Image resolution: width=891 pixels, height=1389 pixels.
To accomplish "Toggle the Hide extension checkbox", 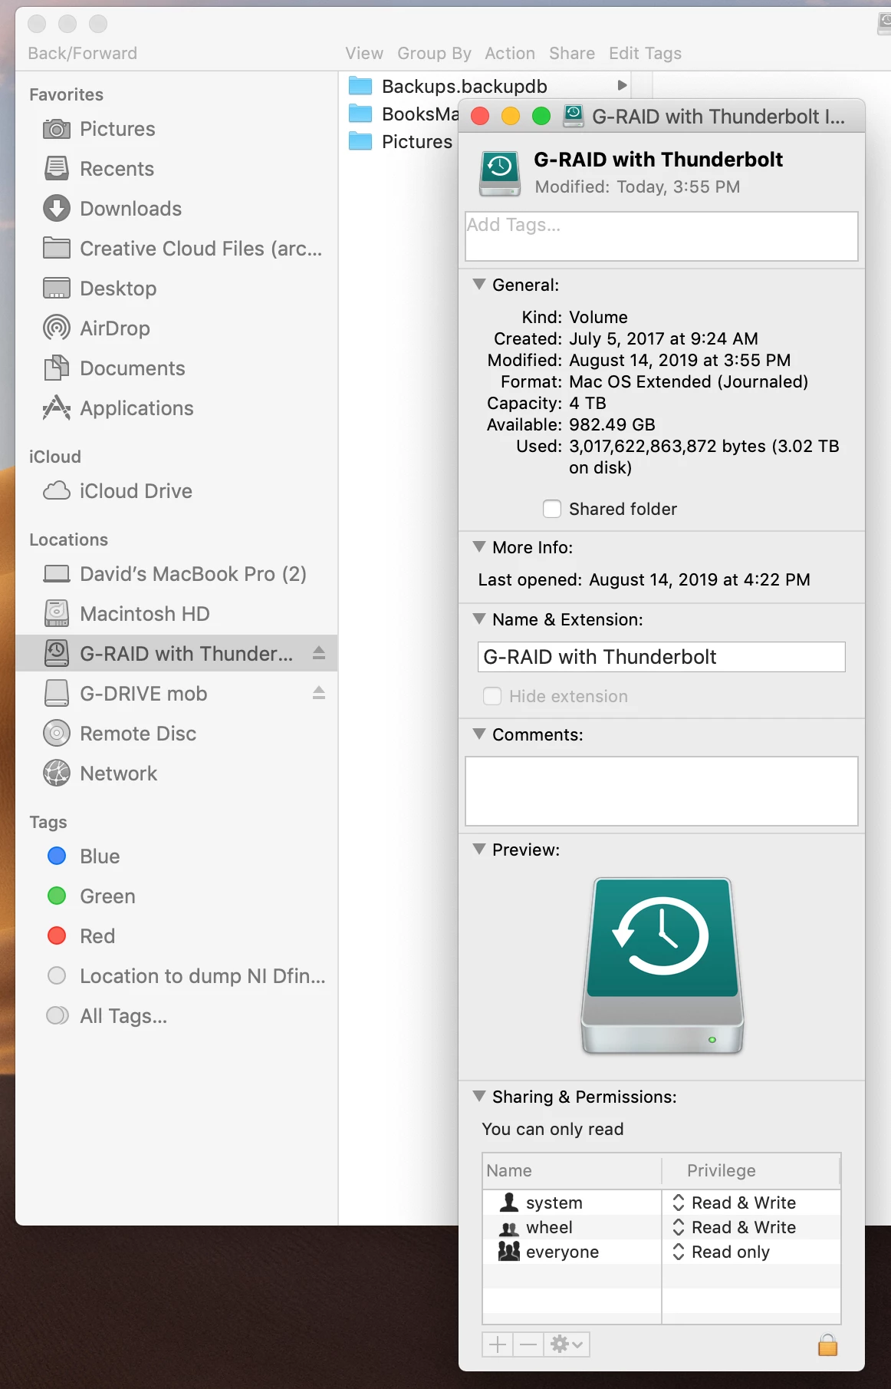I will (x=492, y=696).
